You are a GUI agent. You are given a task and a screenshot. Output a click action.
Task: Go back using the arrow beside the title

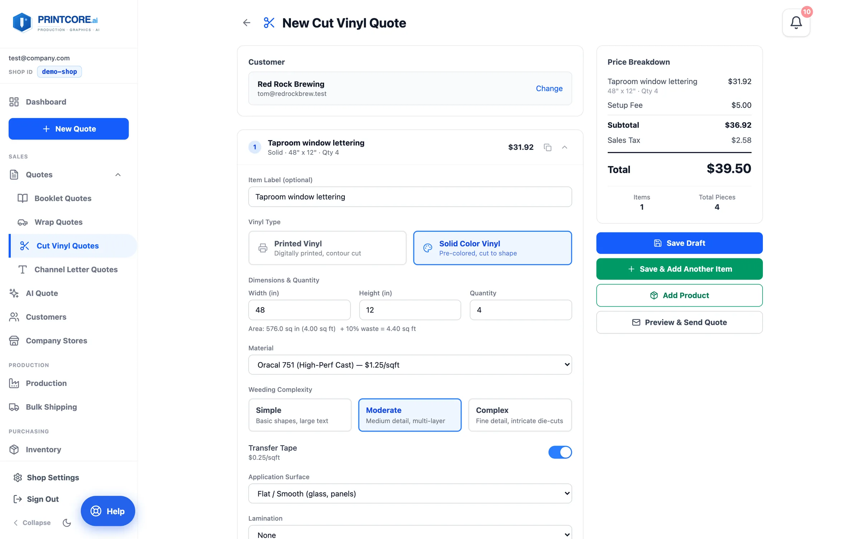[x=246, y=23]
